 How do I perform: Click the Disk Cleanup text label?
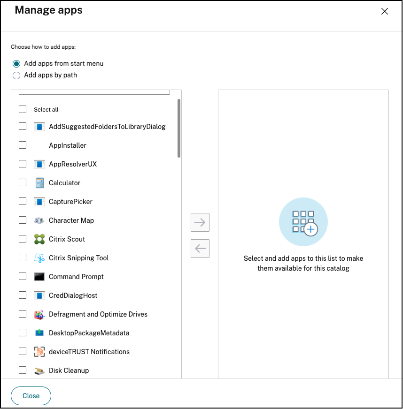click(x=69, y=371)
